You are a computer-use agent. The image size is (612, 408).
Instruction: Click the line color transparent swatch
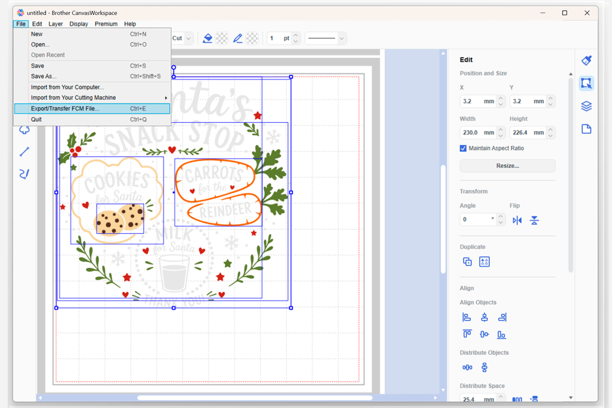point(252,38)
